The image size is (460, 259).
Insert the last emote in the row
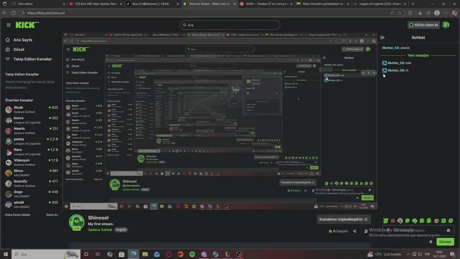click(x=451, y=221)
